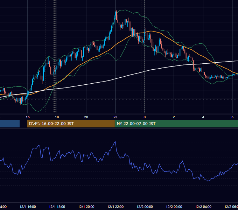Click the NY 22:00-07:00 JST session bar
The width and height of the screenshot is (238, 210).
pos(176,124)
